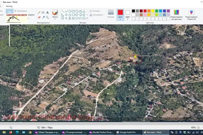Image resolution: width=203 pixels, height=135 pixels.
Task: Select the Magnifier tool
Action: (x=47, y=17)
